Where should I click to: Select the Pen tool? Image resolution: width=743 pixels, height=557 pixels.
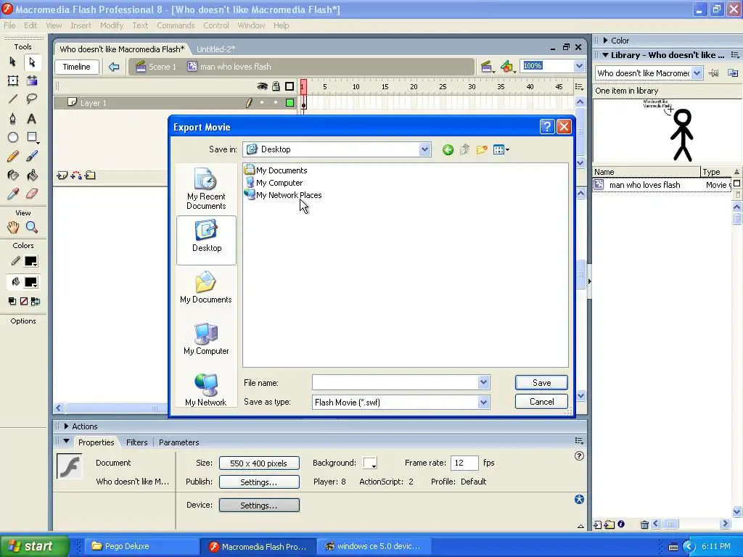(x=13, y=118)
